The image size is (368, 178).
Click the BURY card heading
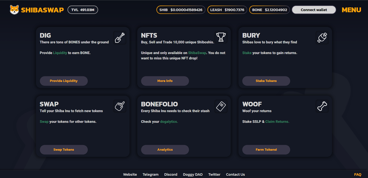coord(251,35)
